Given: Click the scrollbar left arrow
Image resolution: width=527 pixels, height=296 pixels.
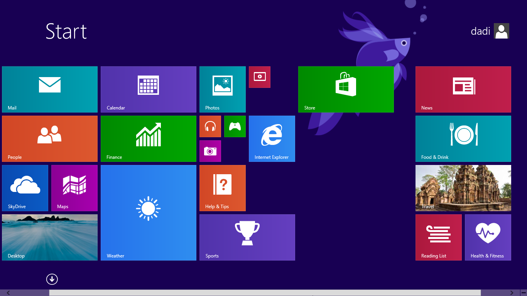Looking at the screenshot, I should (x=8, y=293).
